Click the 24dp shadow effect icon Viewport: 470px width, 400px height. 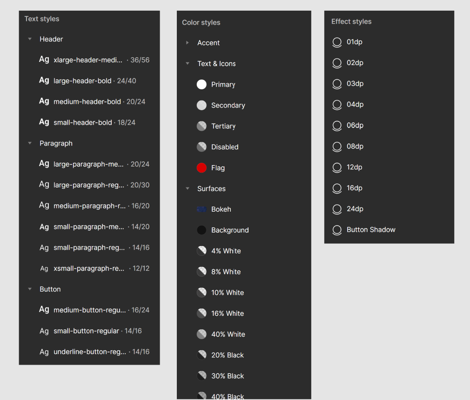click(x=337, y=209)
